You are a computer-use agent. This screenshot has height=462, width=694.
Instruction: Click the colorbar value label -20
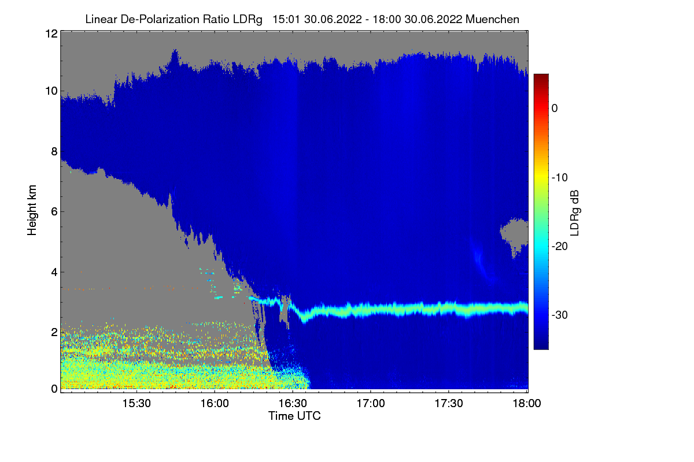click(559, 246)
